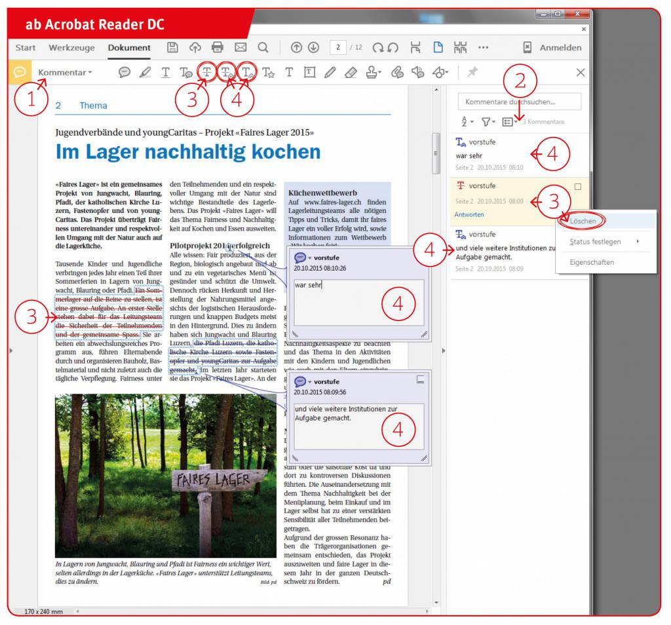Image resolution: width=671 pixels, height=625 pixels.
Task: Select the two-page view icon
Action: (461, 47)
